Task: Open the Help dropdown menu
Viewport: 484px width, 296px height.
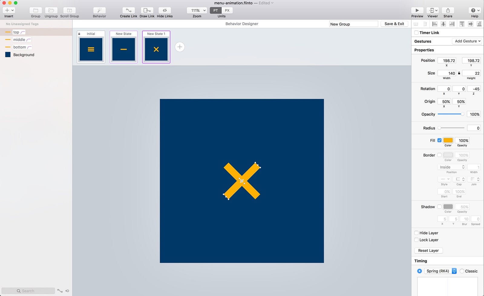Action: pyautogui.click(x=475, y=10)
